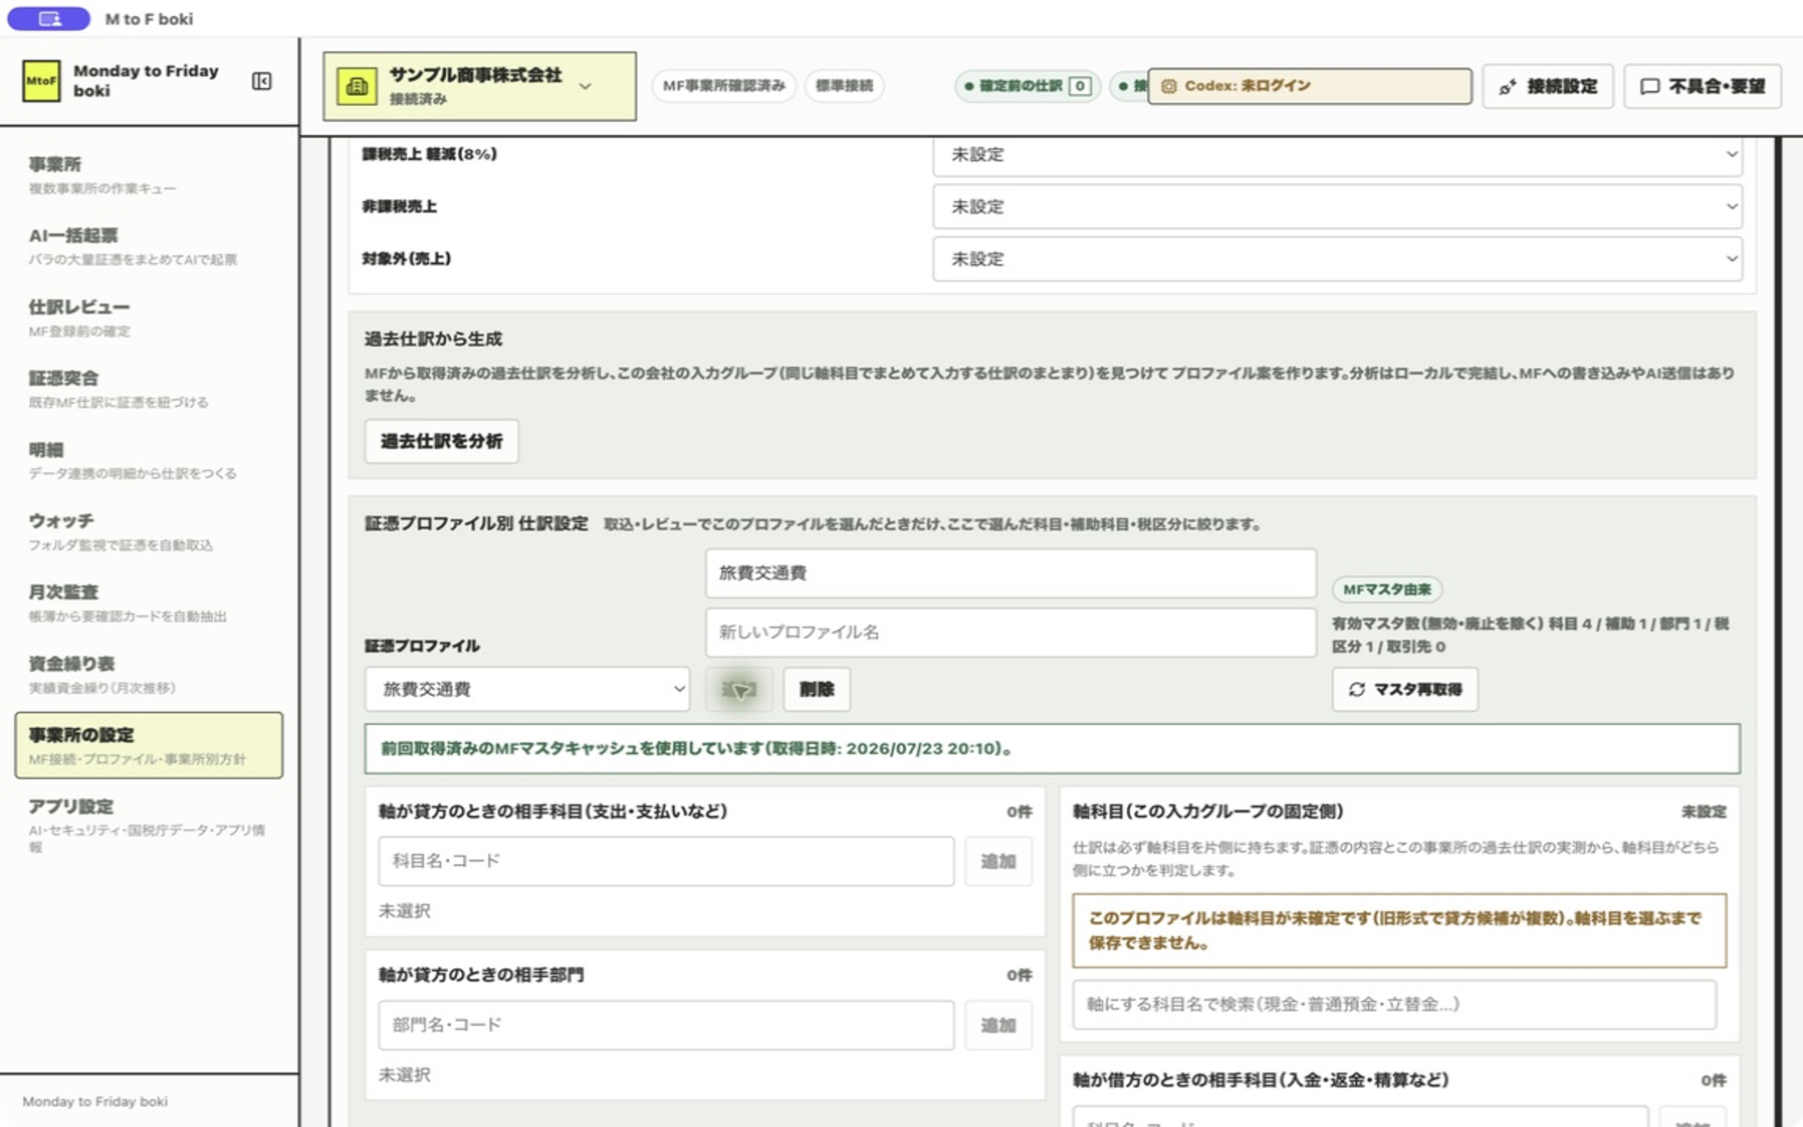Click the 軸科目(この入力グループの固定側) heading
The image size is (1803, 1127).
[1208, 811]
